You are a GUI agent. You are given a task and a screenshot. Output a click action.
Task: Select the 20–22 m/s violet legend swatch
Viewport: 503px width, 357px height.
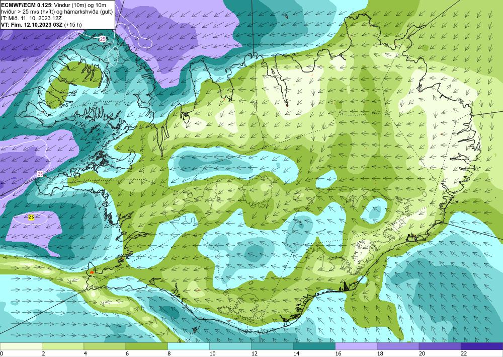click(x=440, y=346)
